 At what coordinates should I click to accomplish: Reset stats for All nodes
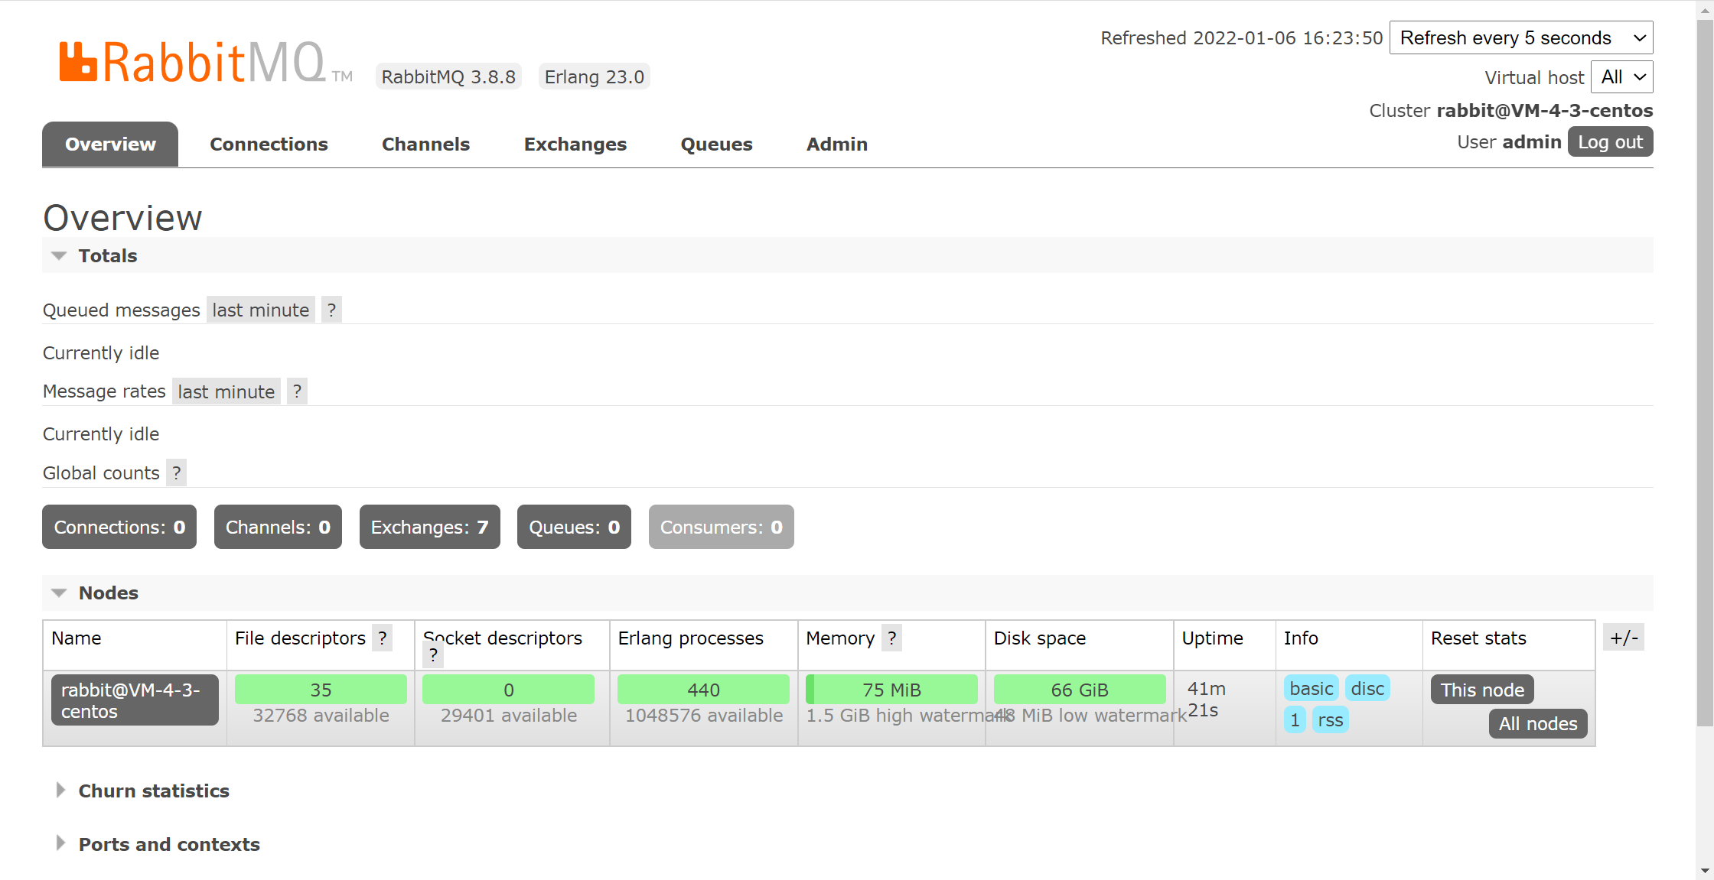click(1538, 723)
